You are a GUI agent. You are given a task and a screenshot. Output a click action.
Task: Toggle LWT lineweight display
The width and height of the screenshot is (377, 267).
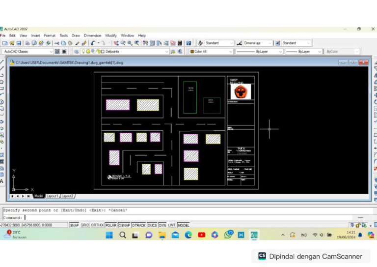171,225
